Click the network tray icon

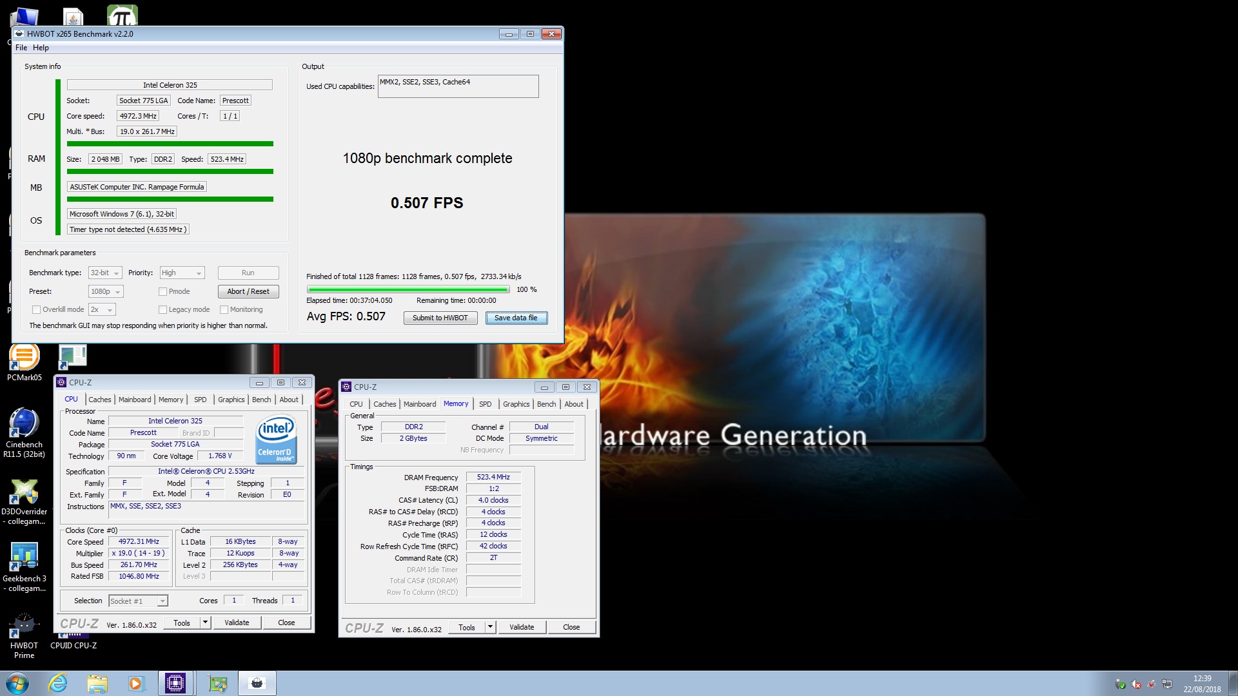pyautogui.click(x=1167, y=684)
